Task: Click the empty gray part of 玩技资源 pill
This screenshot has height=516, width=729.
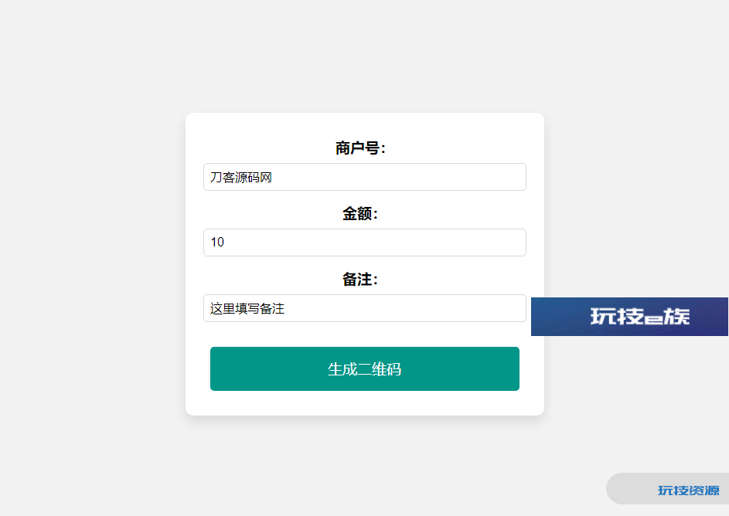Action: click(630, 489)
